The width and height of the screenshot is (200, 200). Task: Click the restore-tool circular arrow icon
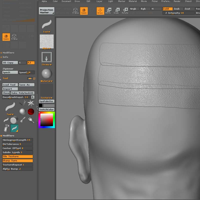[x=34, y=78]
